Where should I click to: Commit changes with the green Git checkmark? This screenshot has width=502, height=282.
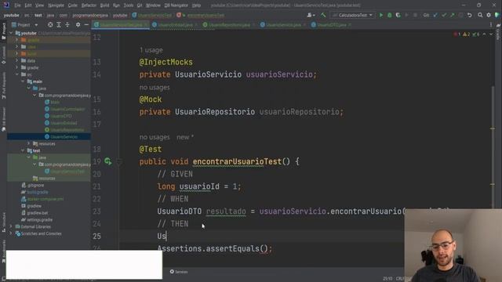pyautogui.click(x=444, y=15)
